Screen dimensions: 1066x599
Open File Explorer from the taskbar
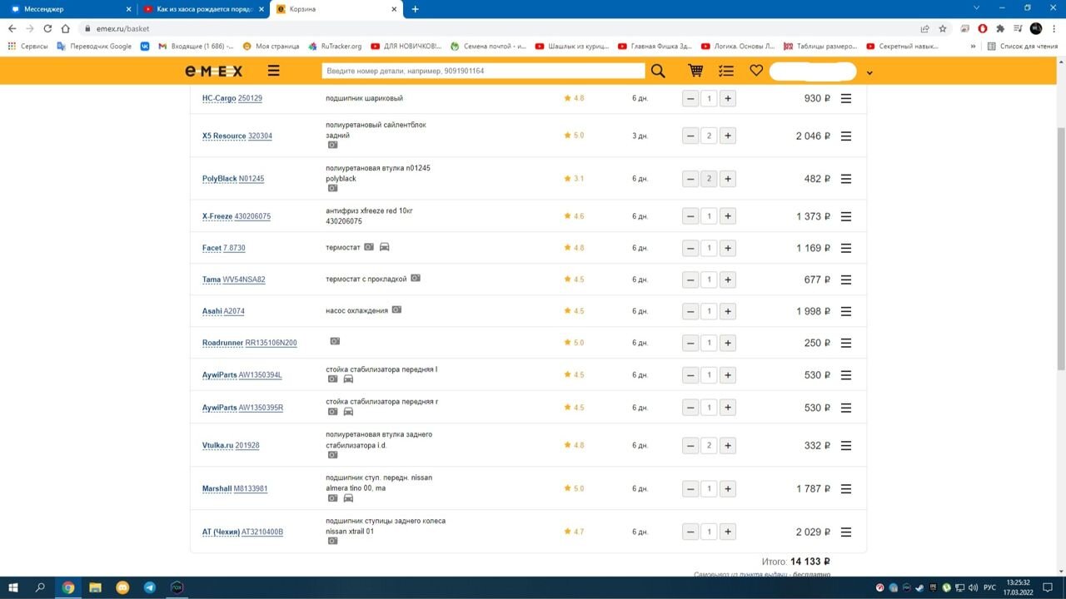95,587
